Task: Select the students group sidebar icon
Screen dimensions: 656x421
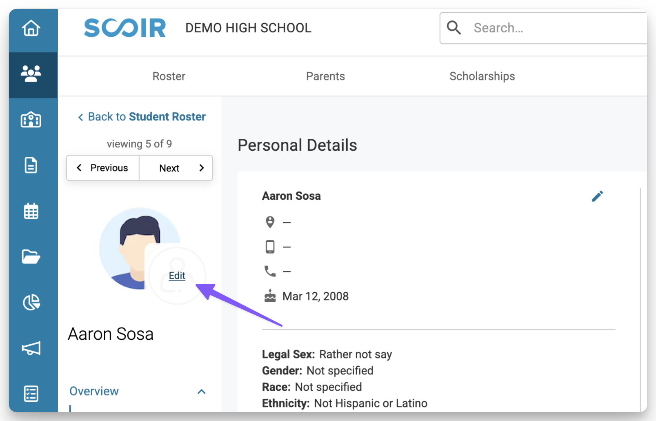Action: point(31,74)
